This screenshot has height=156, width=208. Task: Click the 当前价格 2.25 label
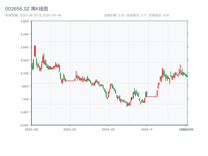pyautogui.click(x=114, y=15)
